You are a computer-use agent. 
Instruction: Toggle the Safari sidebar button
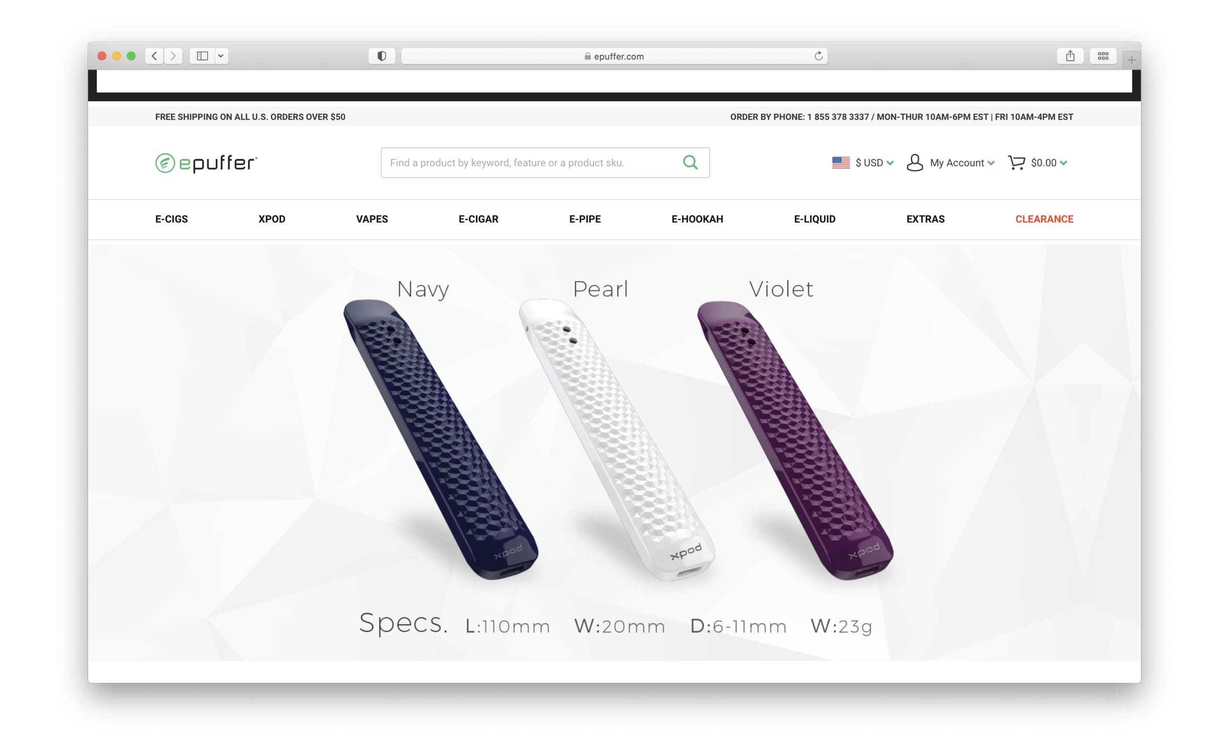pyautogui.click(x=202, y=56)
